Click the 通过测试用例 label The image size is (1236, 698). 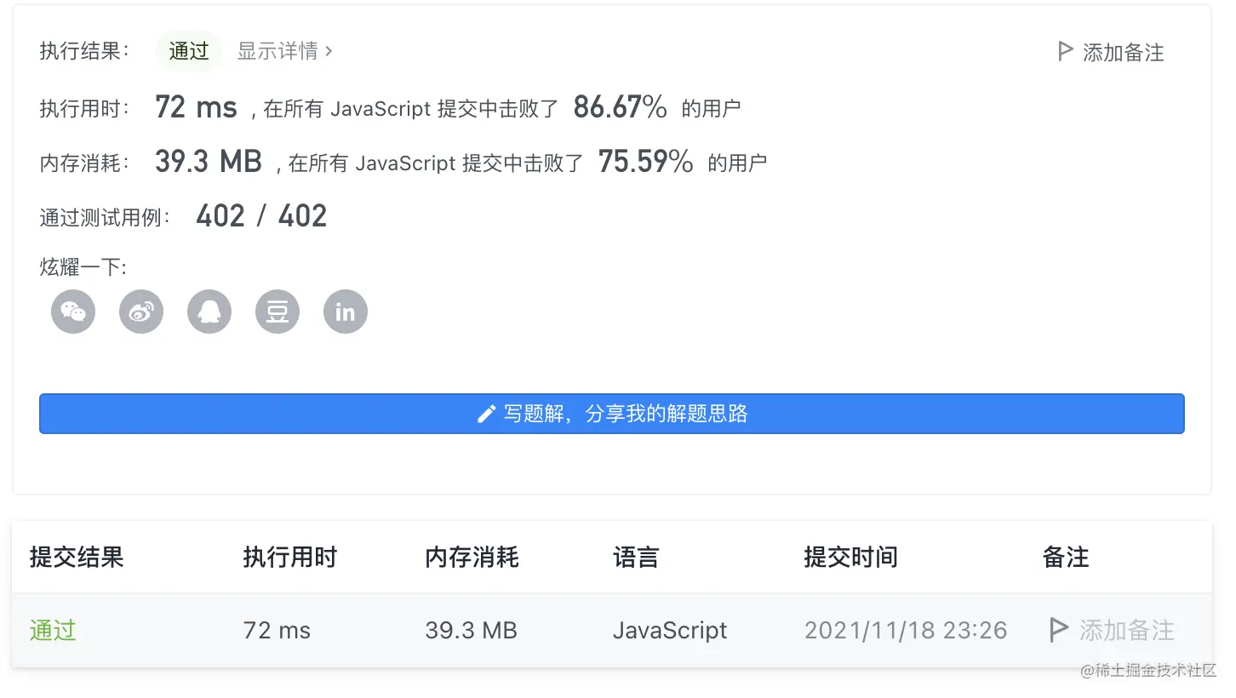106,218
